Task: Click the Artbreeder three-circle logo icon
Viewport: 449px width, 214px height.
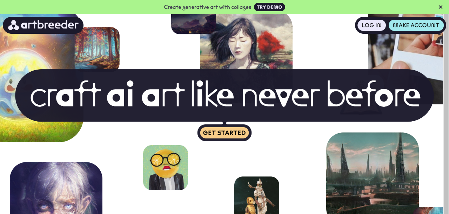Action: (x=14, y=25)
